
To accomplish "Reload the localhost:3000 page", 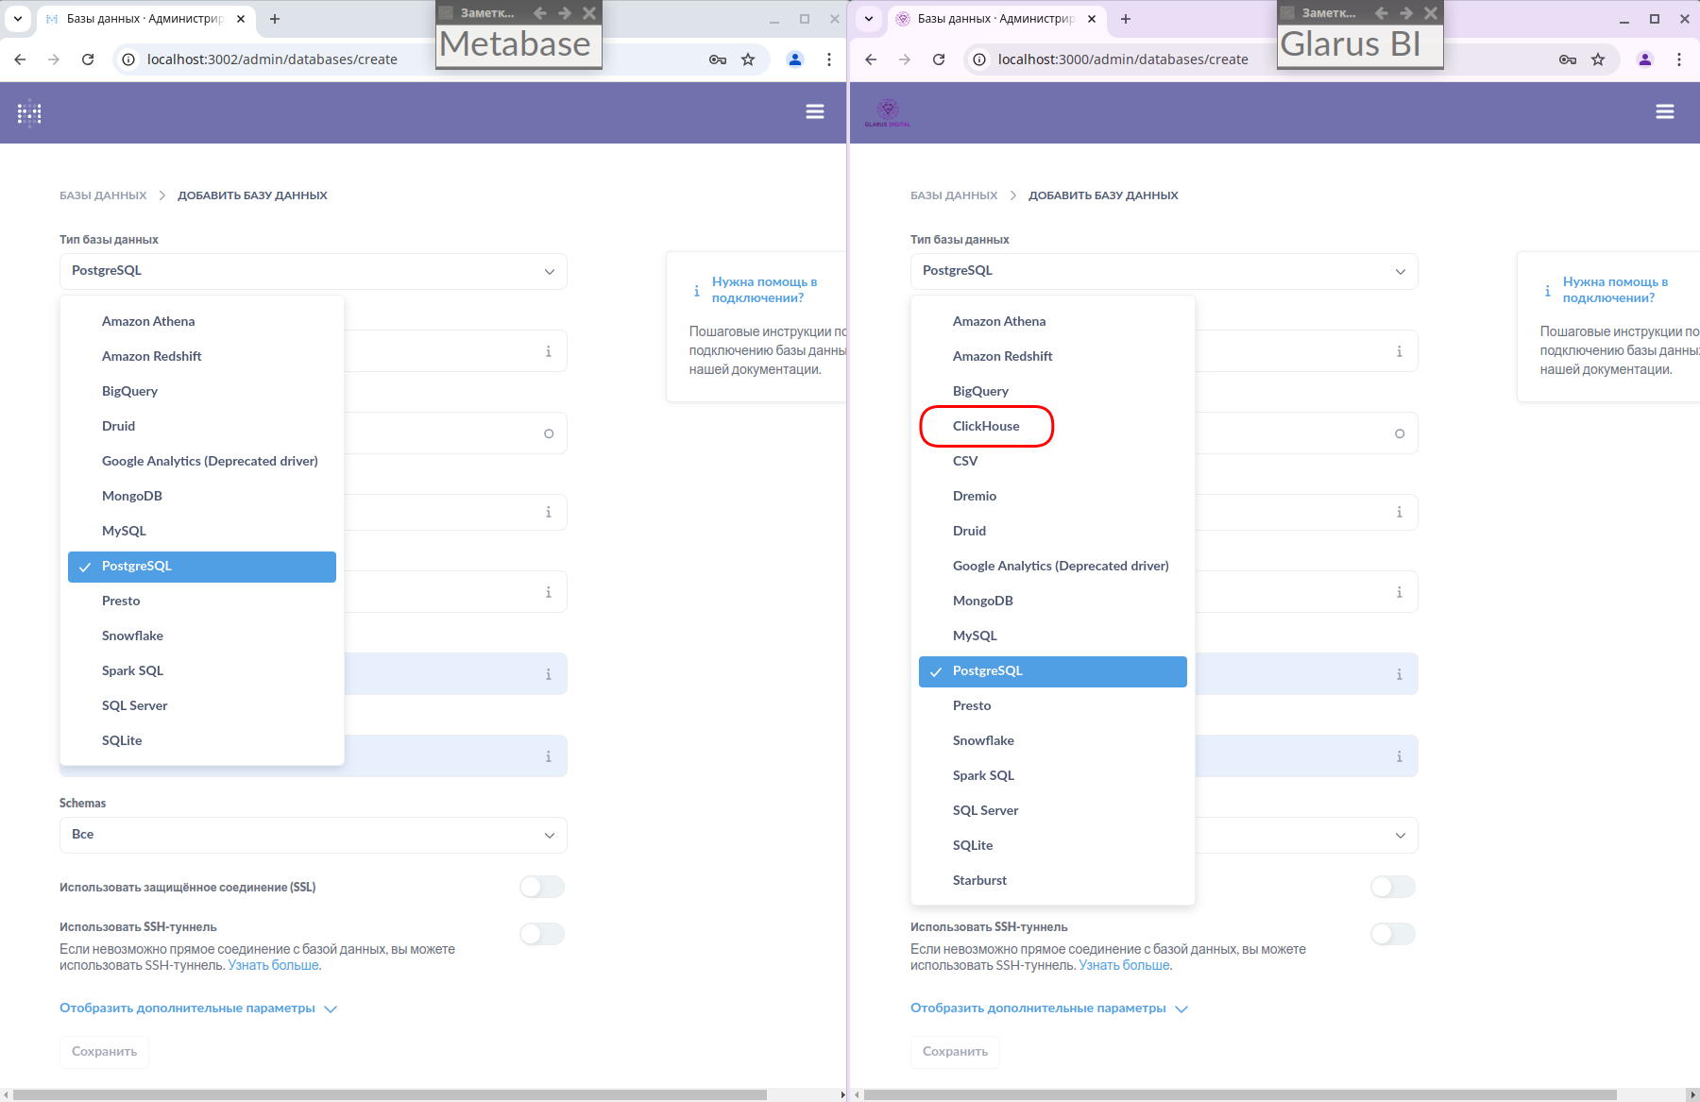I will tap(938, 59).
